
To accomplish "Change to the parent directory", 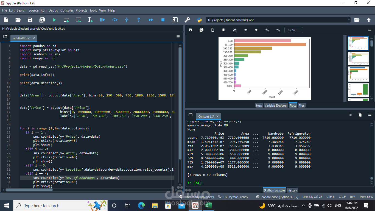I will [369, 20].
